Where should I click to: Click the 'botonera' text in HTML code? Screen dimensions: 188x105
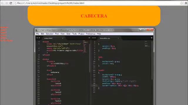pyautogui.click(x=55, y=72)
